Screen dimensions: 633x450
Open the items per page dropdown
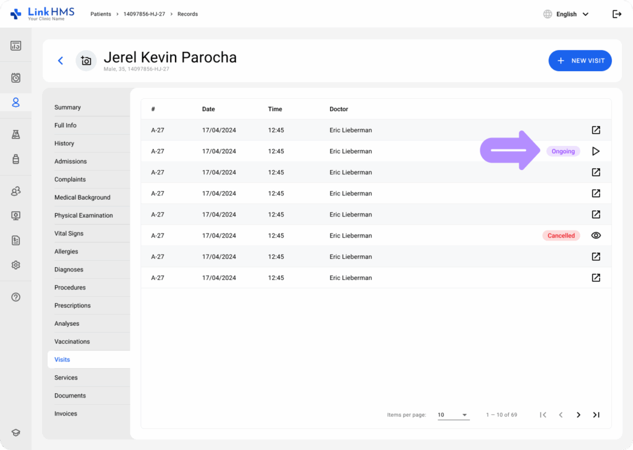point(453,415)
